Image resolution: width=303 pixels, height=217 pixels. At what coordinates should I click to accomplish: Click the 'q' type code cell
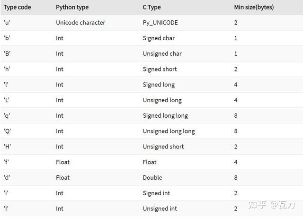pyautogui.click(x=7, y=115)
